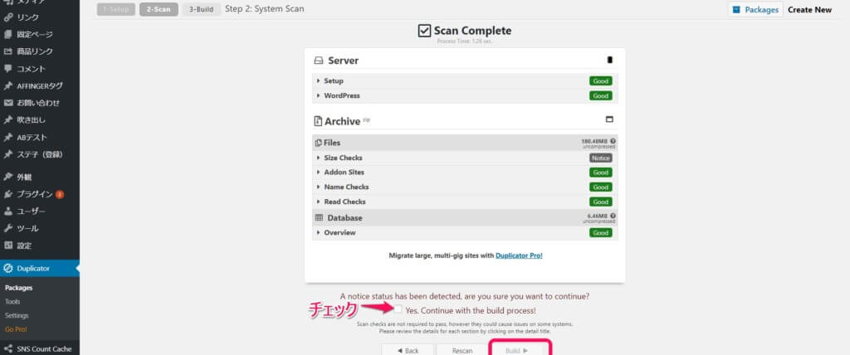Follow the Duplicator Pro! link
This screenshot has height=355, width=850.
[519, 255]
